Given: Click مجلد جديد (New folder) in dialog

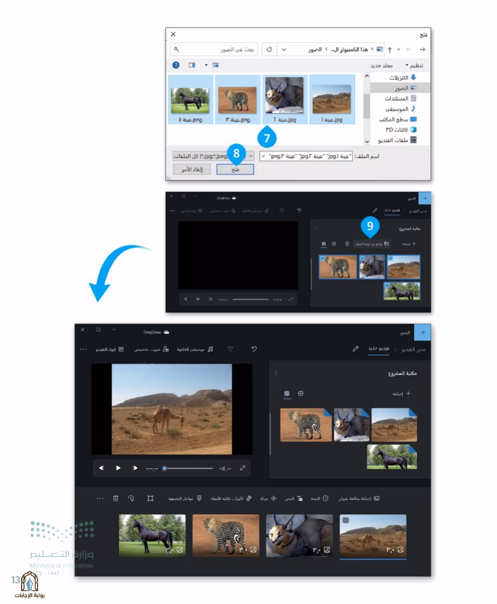Looking at the screenshot, I should pyautogui.click(x=382, y=65).
